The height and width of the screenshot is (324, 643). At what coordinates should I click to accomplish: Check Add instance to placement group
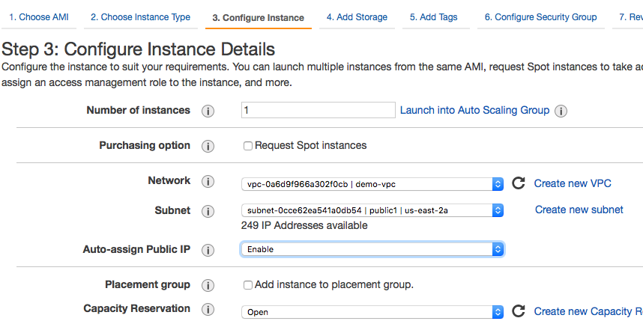point(248,285)
